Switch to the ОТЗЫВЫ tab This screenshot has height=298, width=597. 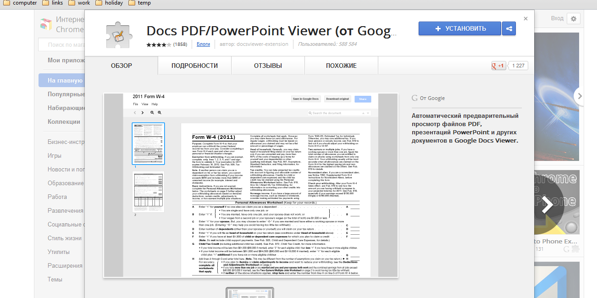click(268, 66)
